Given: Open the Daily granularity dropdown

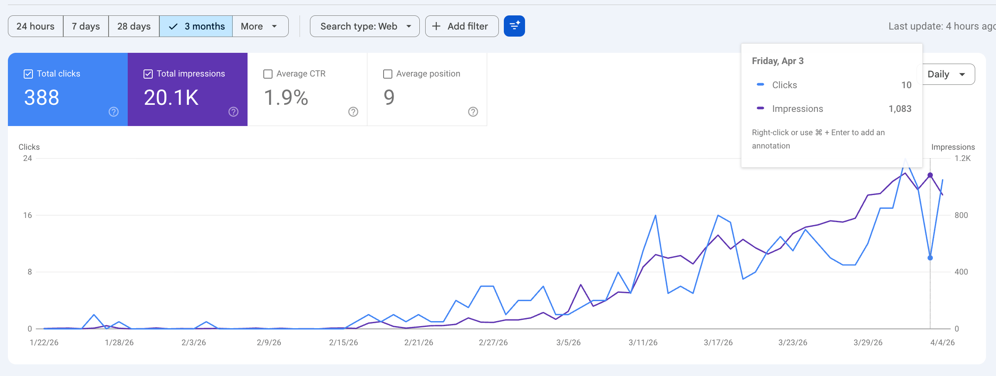Looking at the screenshot, I should [x=946, y=74].
